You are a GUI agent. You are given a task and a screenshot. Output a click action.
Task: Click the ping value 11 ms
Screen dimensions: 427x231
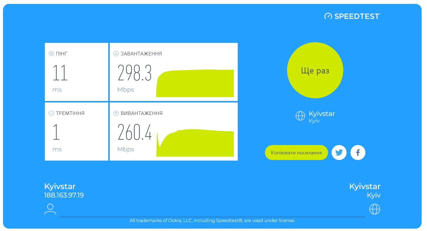pos(60,73)
